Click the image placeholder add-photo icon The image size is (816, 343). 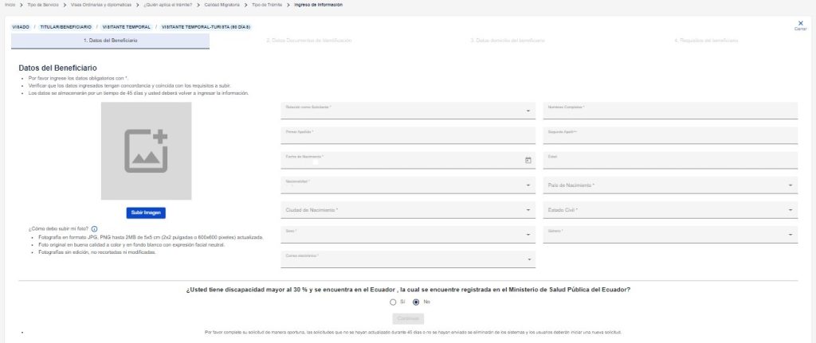(147, 150)
